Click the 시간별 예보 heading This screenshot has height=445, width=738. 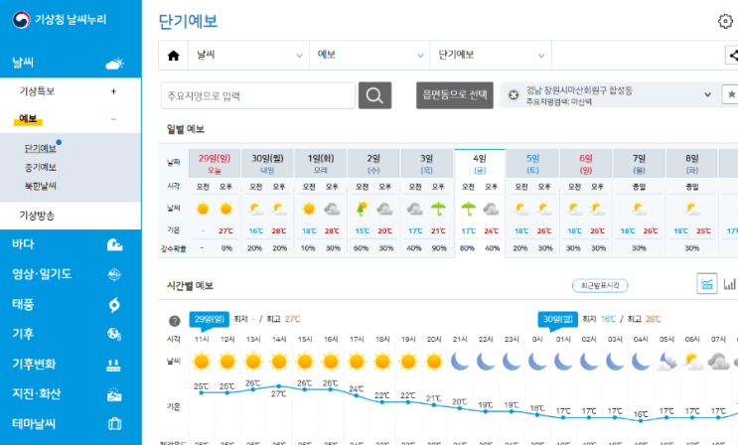pos(190,286)
